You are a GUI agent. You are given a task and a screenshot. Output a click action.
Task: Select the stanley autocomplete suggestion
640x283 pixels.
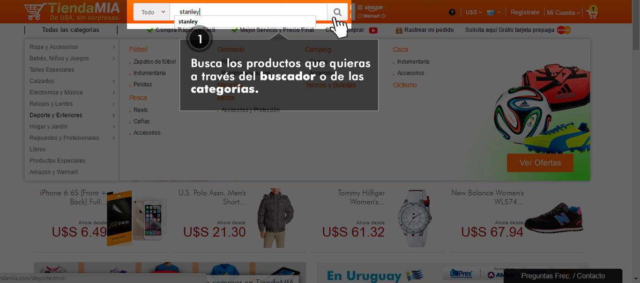click(188, 22)
